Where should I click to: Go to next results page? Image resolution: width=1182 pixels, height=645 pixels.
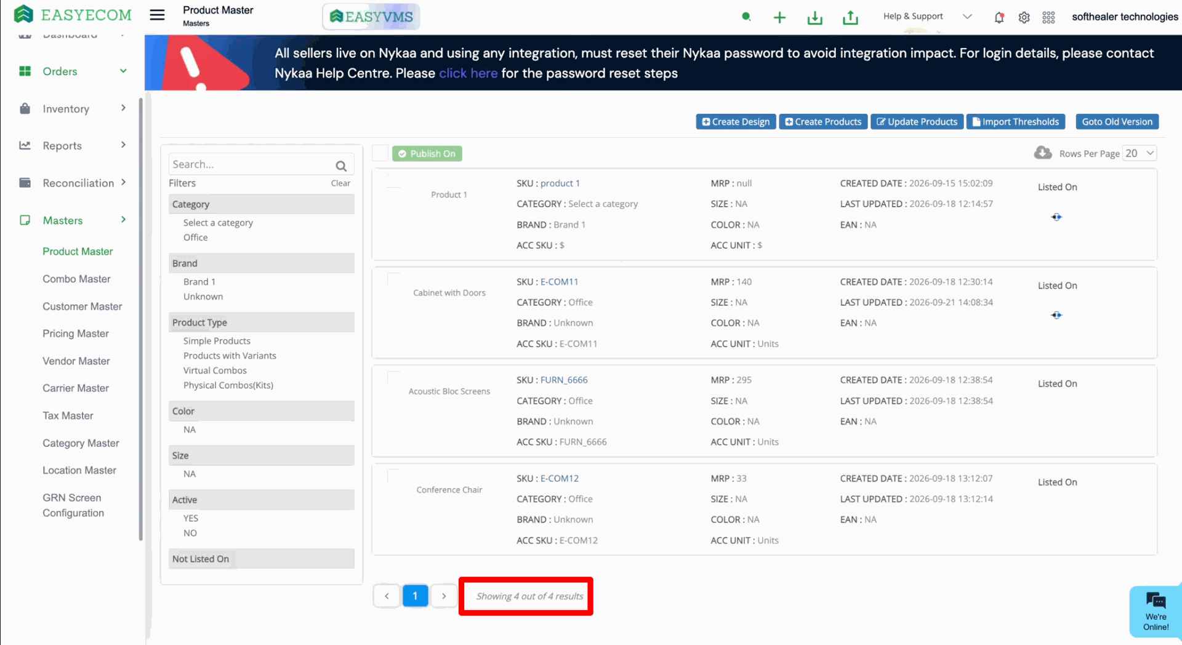[443, 596]
